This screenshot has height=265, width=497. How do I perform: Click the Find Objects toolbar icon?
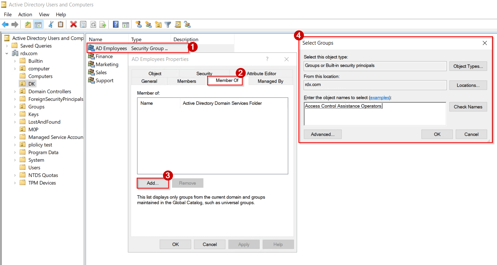[177, 24]
